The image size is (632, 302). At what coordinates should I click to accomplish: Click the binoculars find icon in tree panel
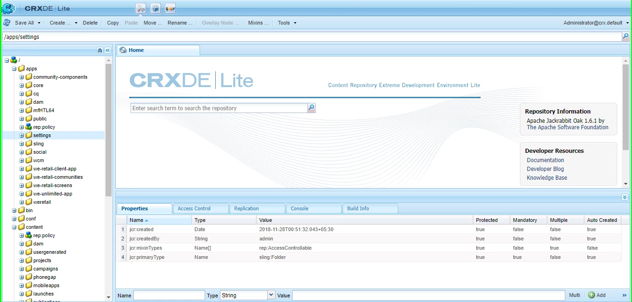(x=100, y=50)
